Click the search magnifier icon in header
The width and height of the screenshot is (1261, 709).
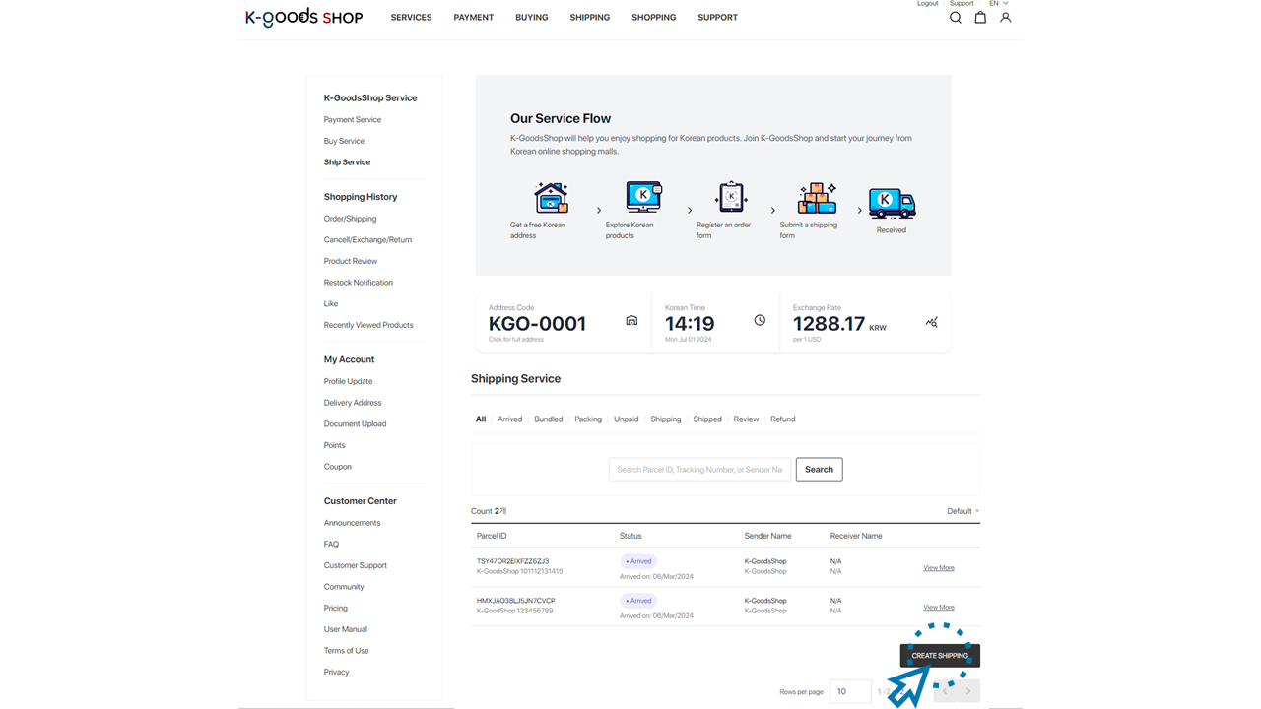955,18
